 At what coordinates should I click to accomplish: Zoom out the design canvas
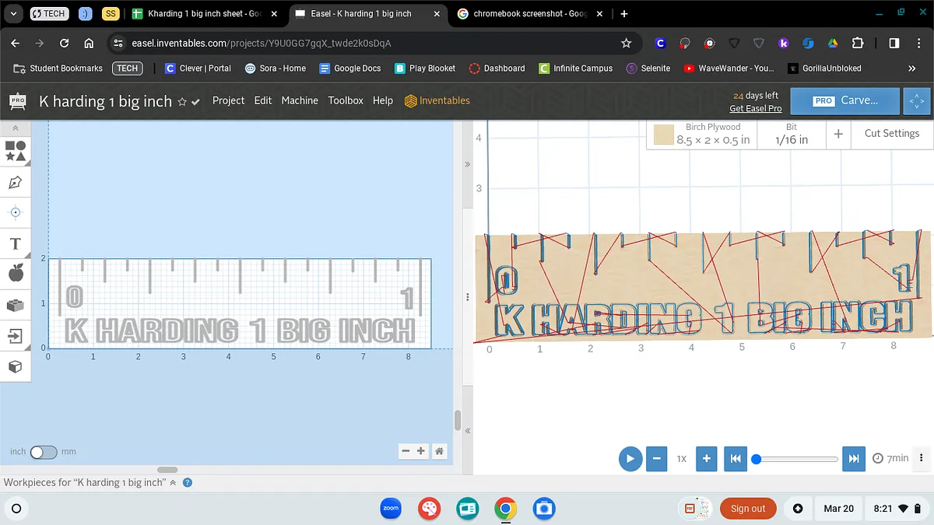pos(406,451)
